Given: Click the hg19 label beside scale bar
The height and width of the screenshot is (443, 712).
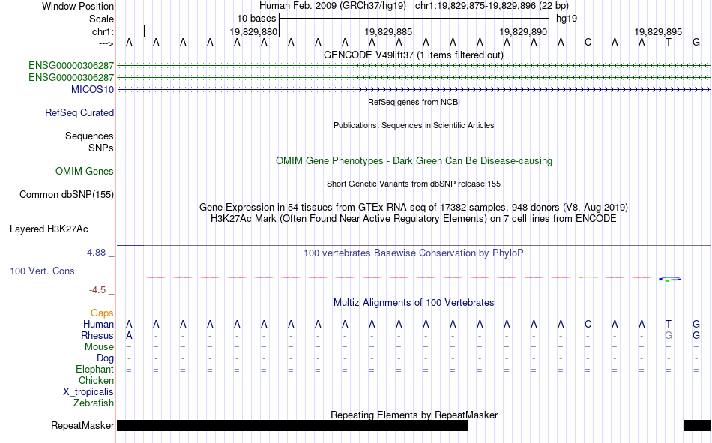Looking at the screenshot, I should pos(567,19).
